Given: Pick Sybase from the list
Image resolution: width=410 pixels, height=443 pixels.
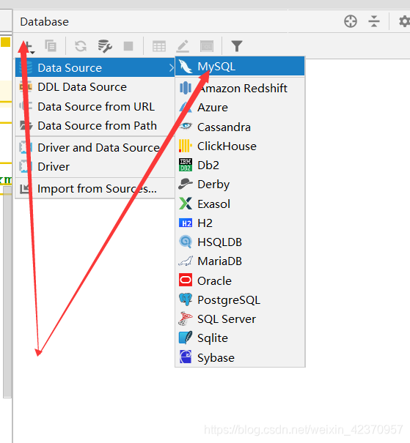Looking at the screenshot, I should pyautogui.click(x=240, y=357).
